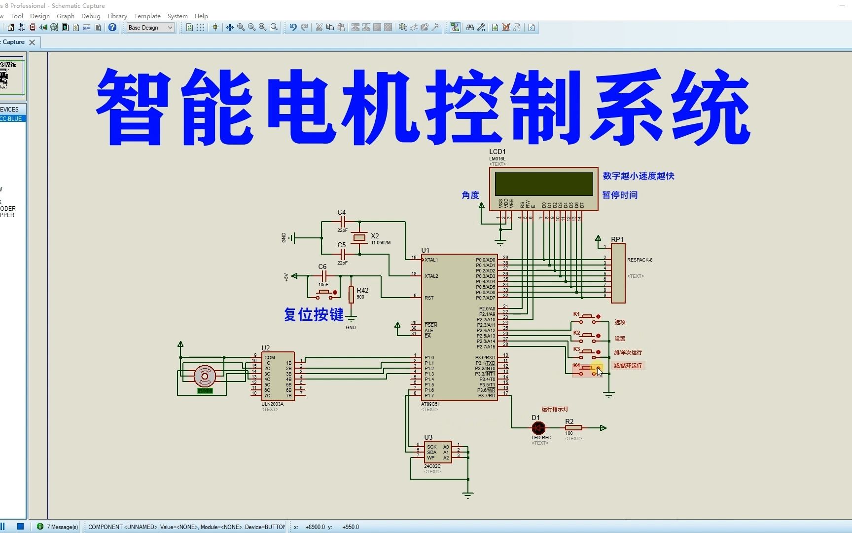Click the Block Rotate icon
The width and height of the screenshot is (852, 533).
pos(377,28)
